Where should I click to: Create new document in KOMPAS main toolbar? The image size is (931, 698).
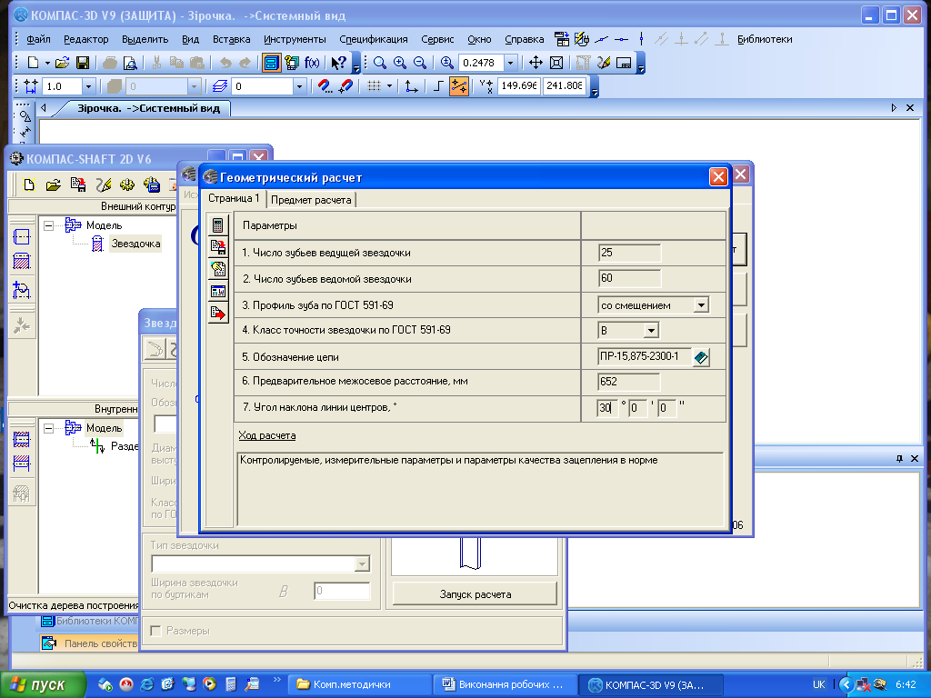[34, 63]
